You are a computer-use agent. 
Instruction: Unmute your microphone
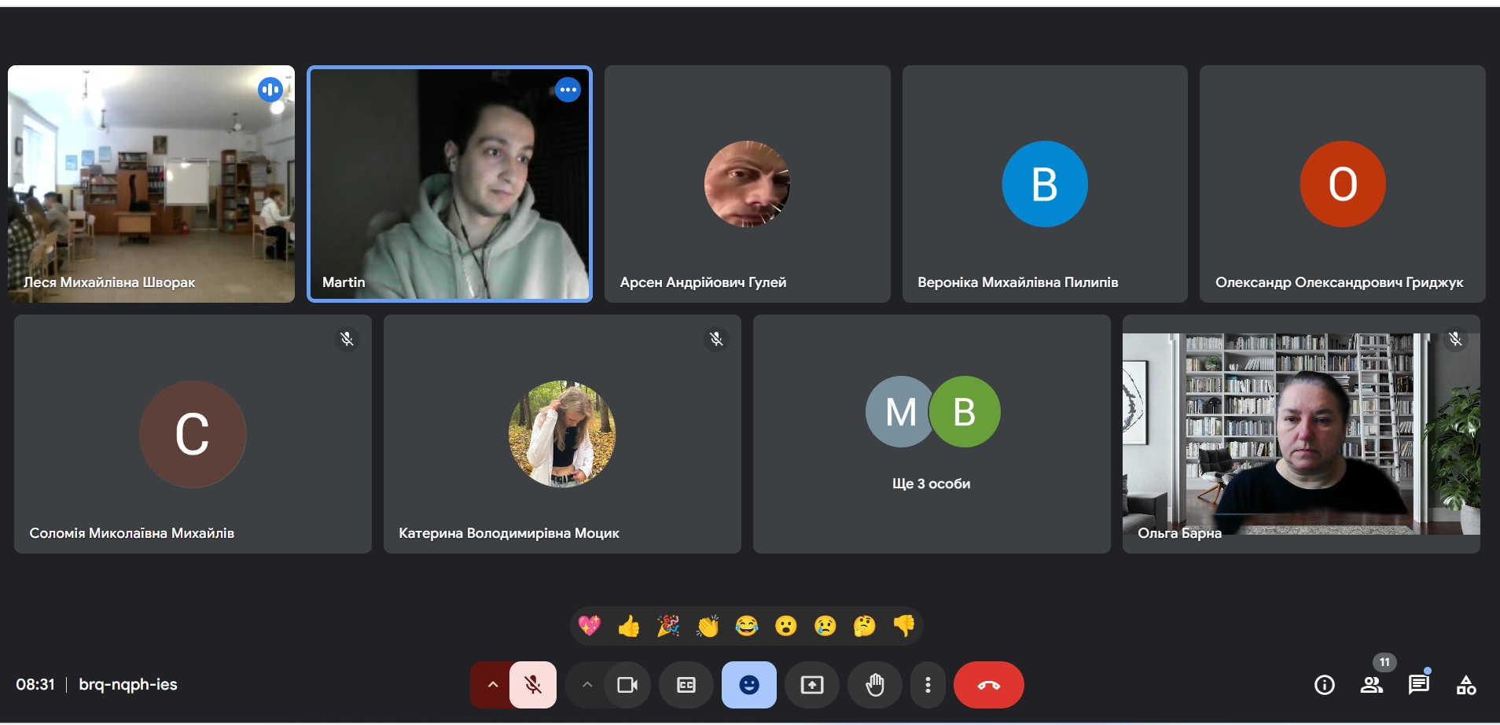click(533, 685)
